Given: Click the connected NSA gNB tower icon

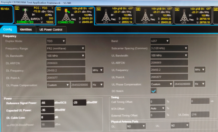Looking at the screenshot, I should [66, 15].
